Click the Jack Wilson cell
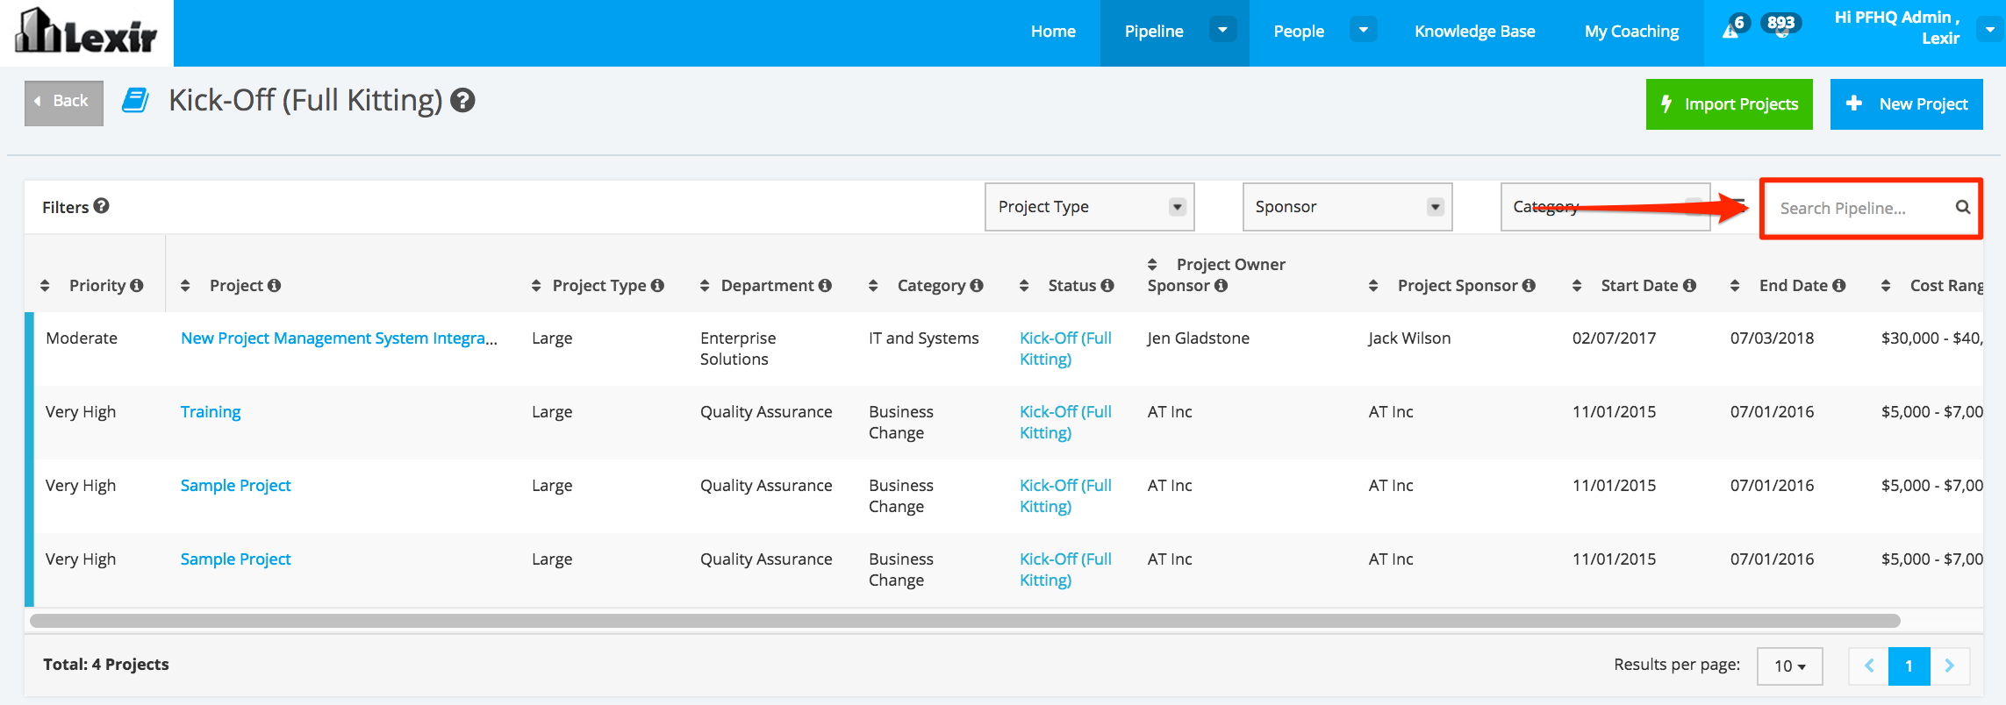The width and height of the screenshot is (2006, 705). [1409, 338]
